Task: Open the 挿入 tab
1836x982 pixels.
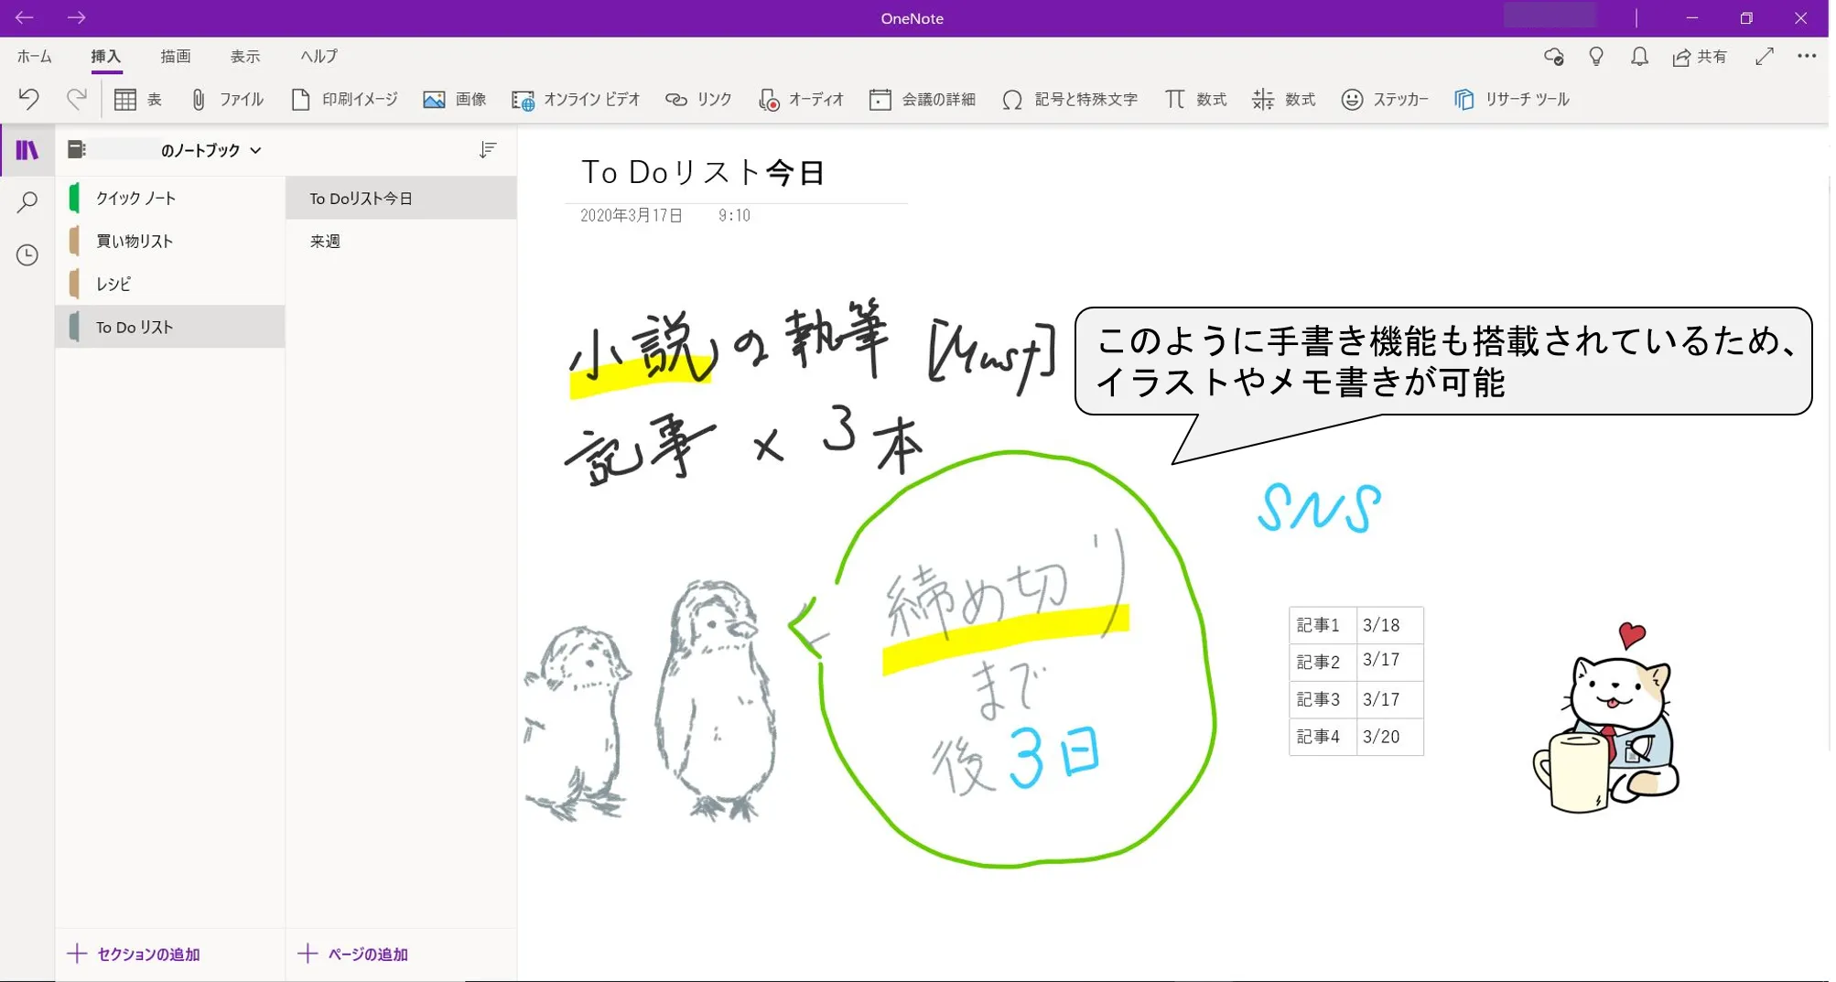Action: [x=106, y=57]
